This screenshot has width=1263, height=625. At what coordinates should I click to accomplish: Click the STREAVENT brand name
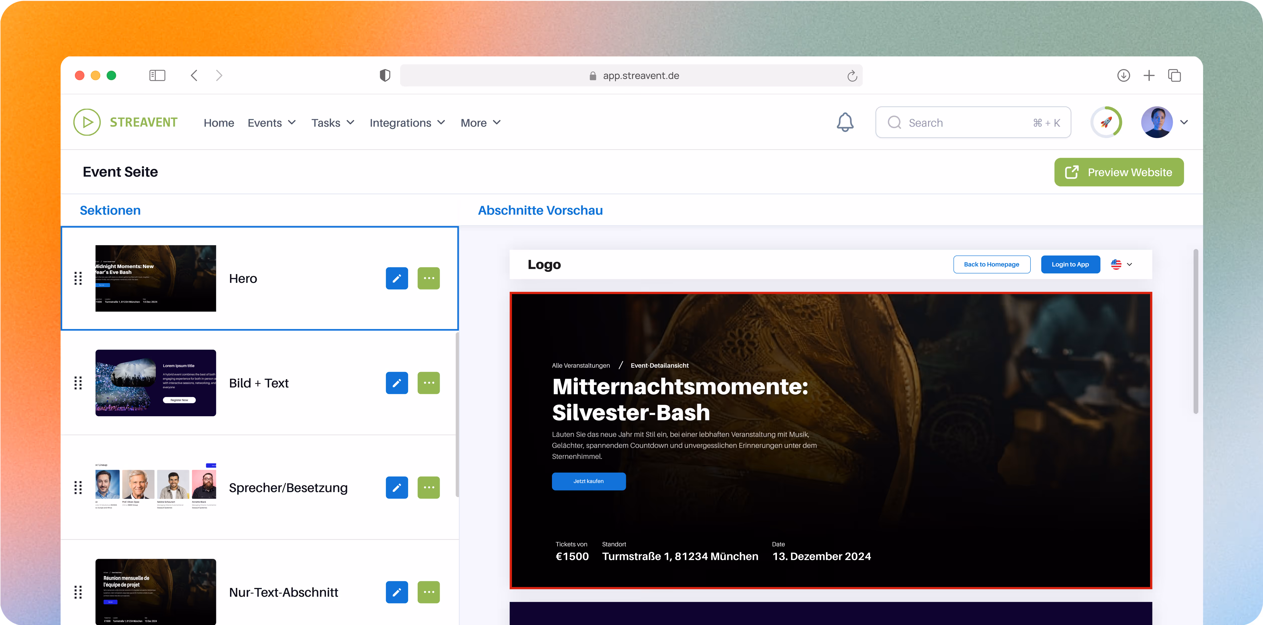point(144,122)
